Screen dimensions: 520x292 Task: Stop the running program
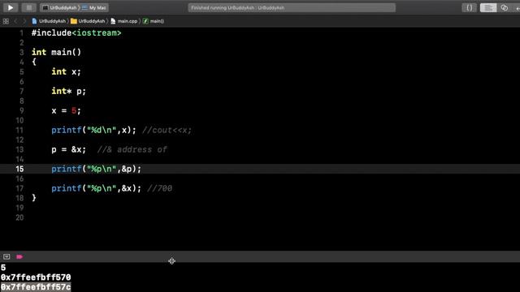coord(29,7)
